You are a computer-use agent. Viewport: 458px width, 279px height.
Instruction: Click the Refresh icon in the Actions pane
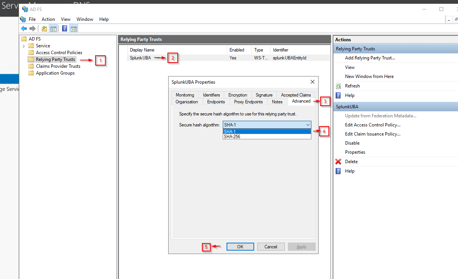click(338, 86)
